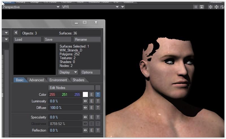Click the Luminosity 0.0 % field

coord(65,101)
